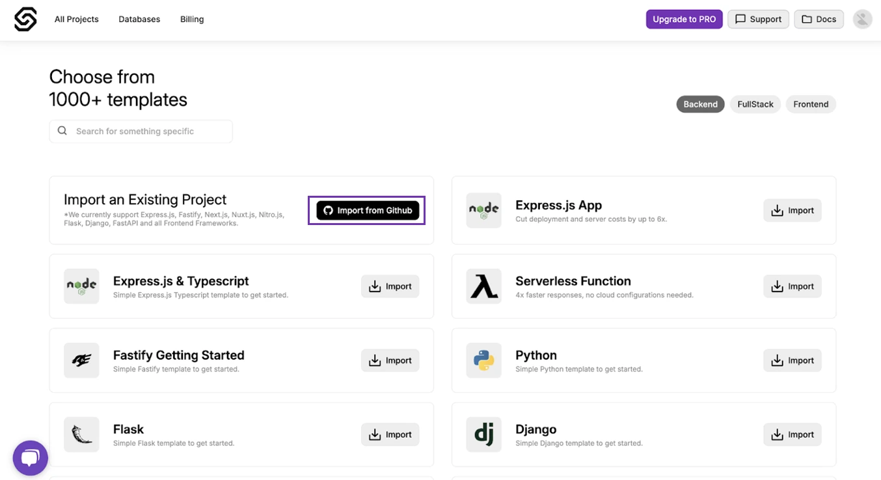Click the Django template title

(x=535, y=429)
